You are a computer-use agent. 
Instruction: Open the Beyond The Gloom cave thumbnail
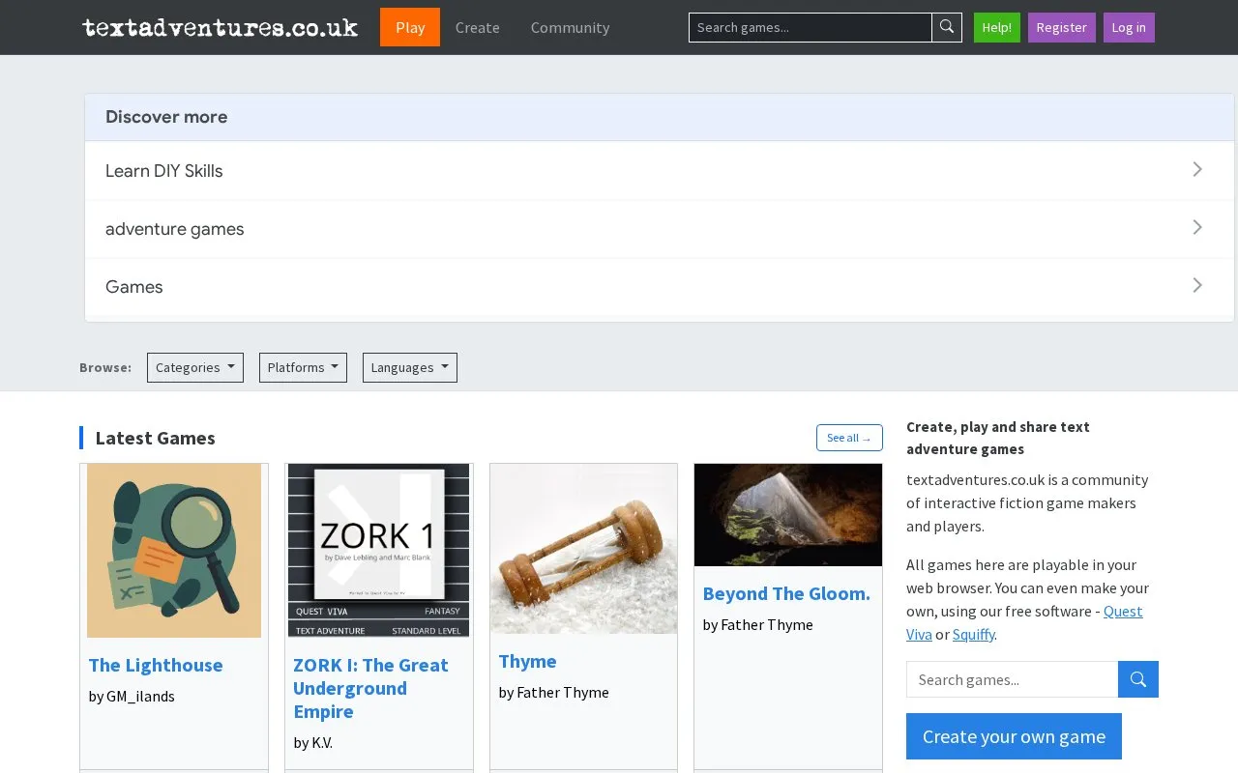[x=788, y=515]
